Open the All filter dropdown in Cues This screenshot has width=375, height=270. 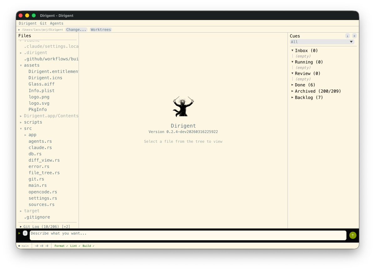click(322, 42)
